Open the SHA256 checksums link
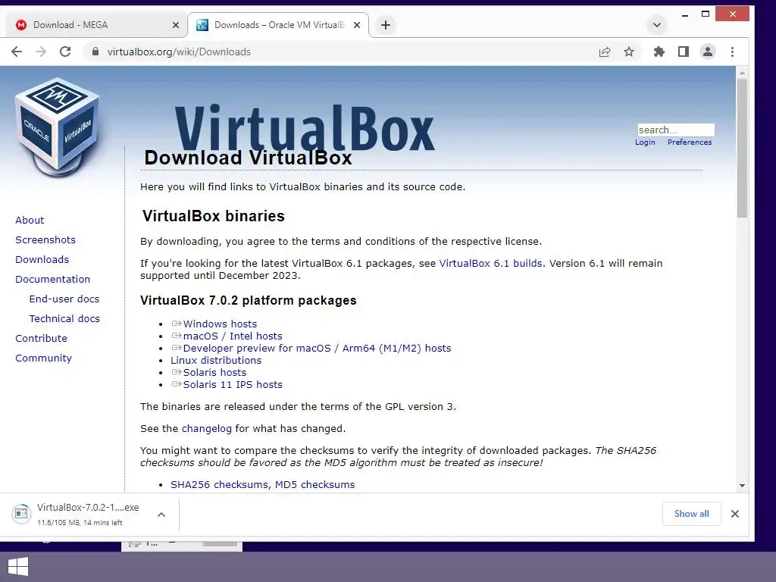This screenshot has height=582, width=776. 219,484
